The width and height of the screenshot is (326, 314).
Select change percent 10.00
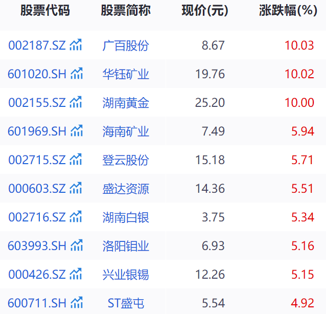click(x=299, y=102)
